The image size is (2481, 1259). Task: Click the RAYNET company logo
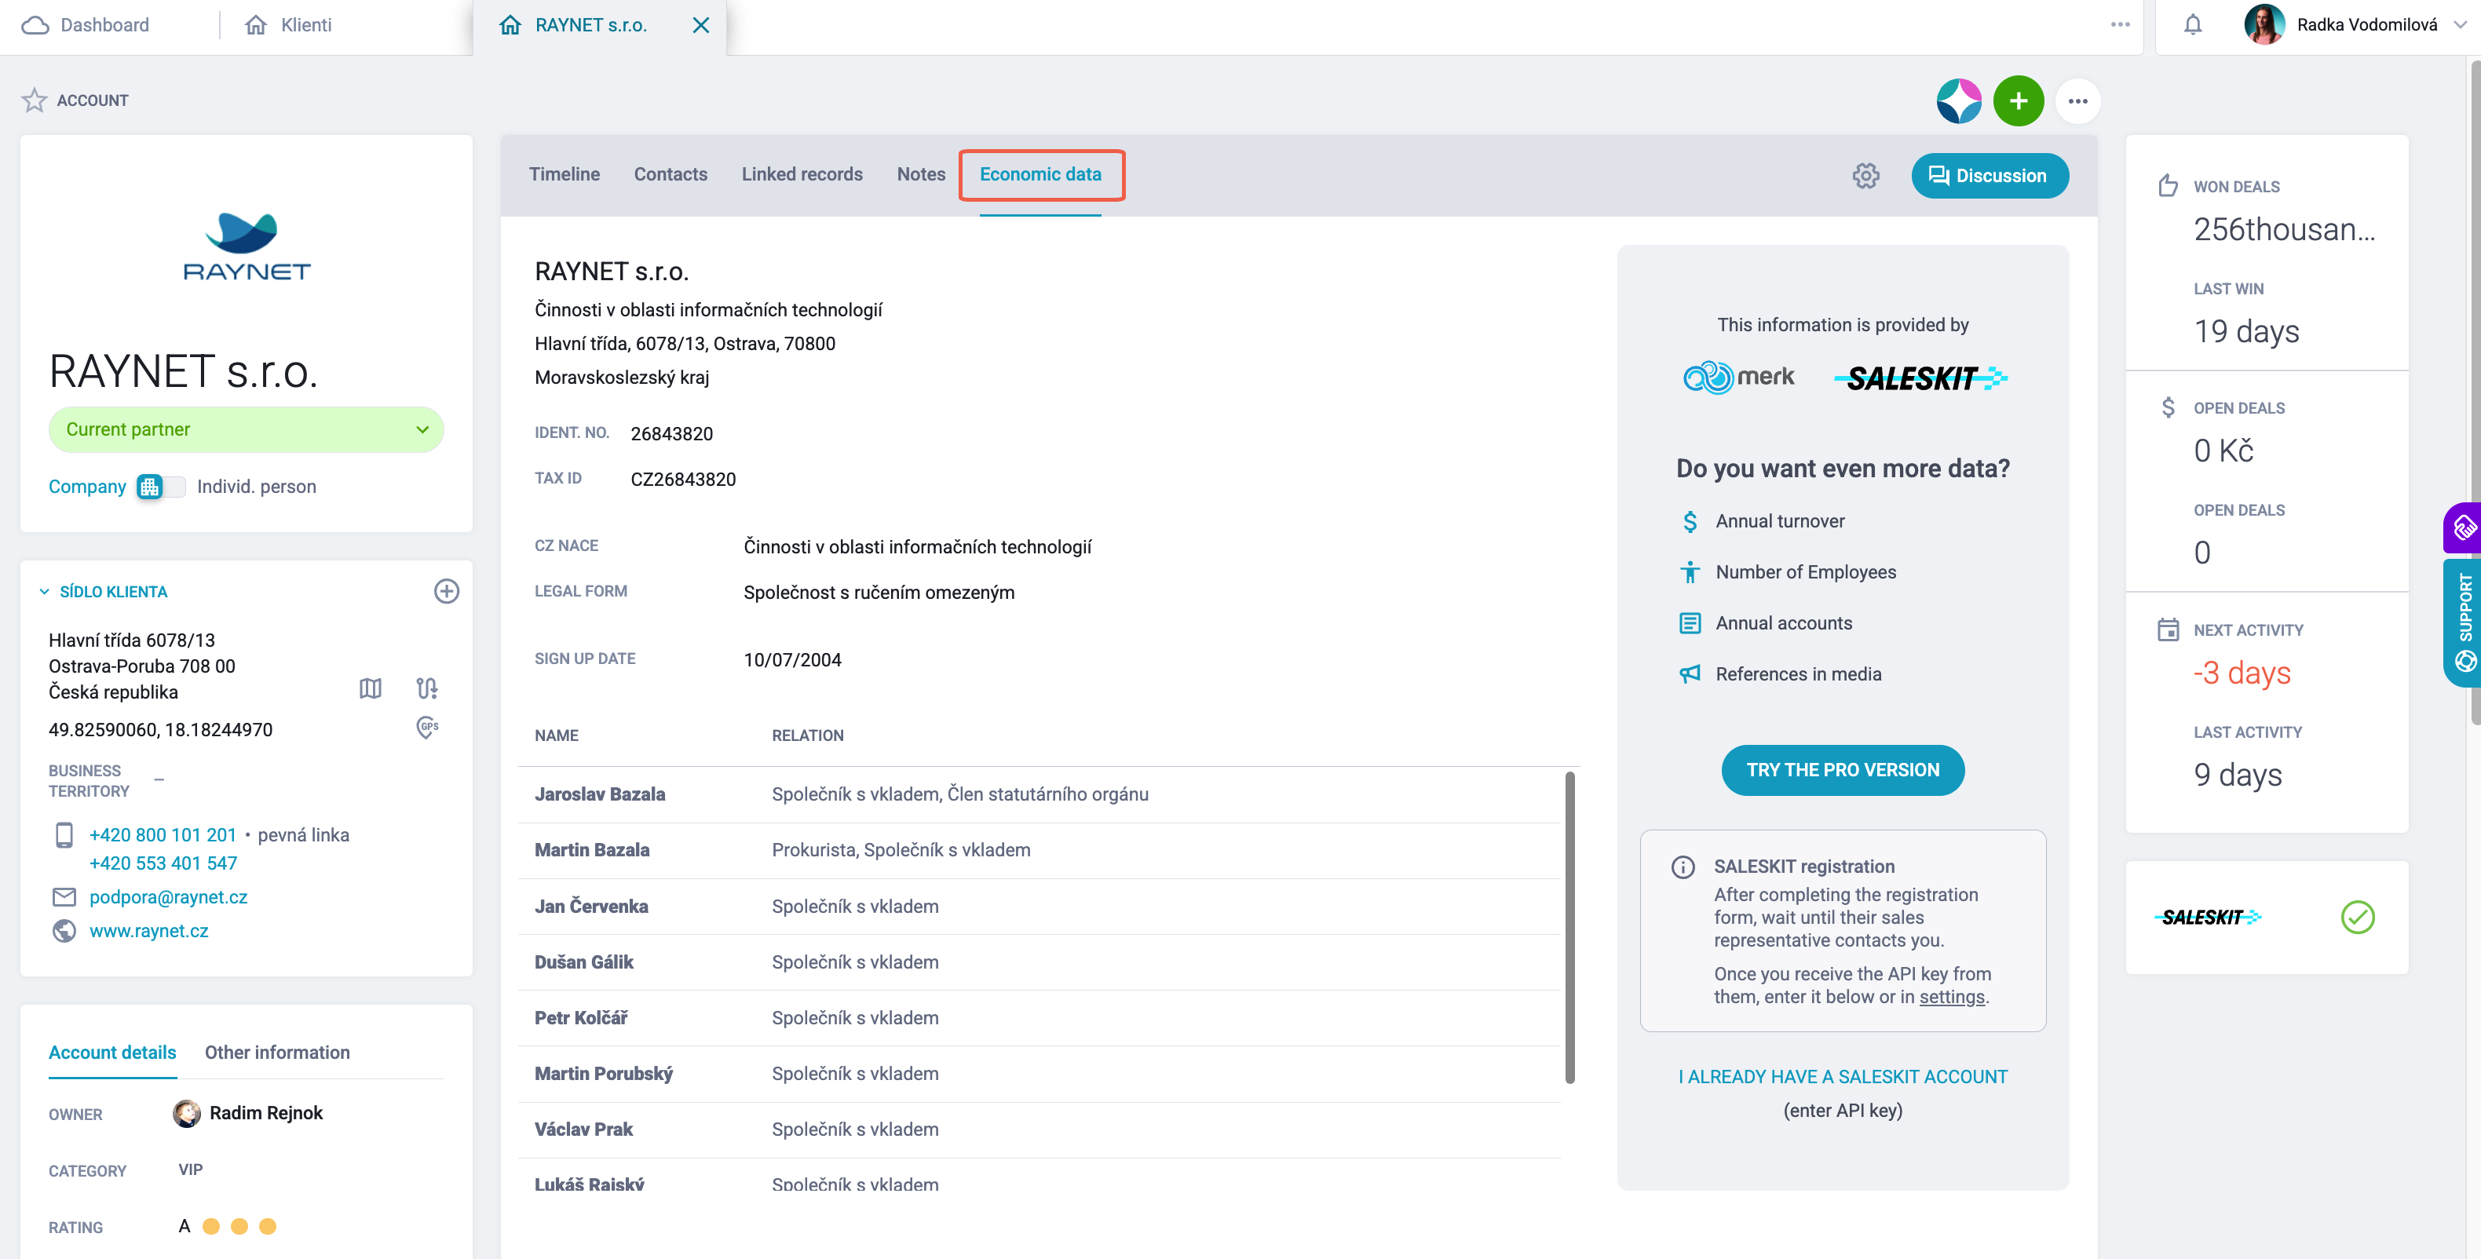click(x=247, y=246)
